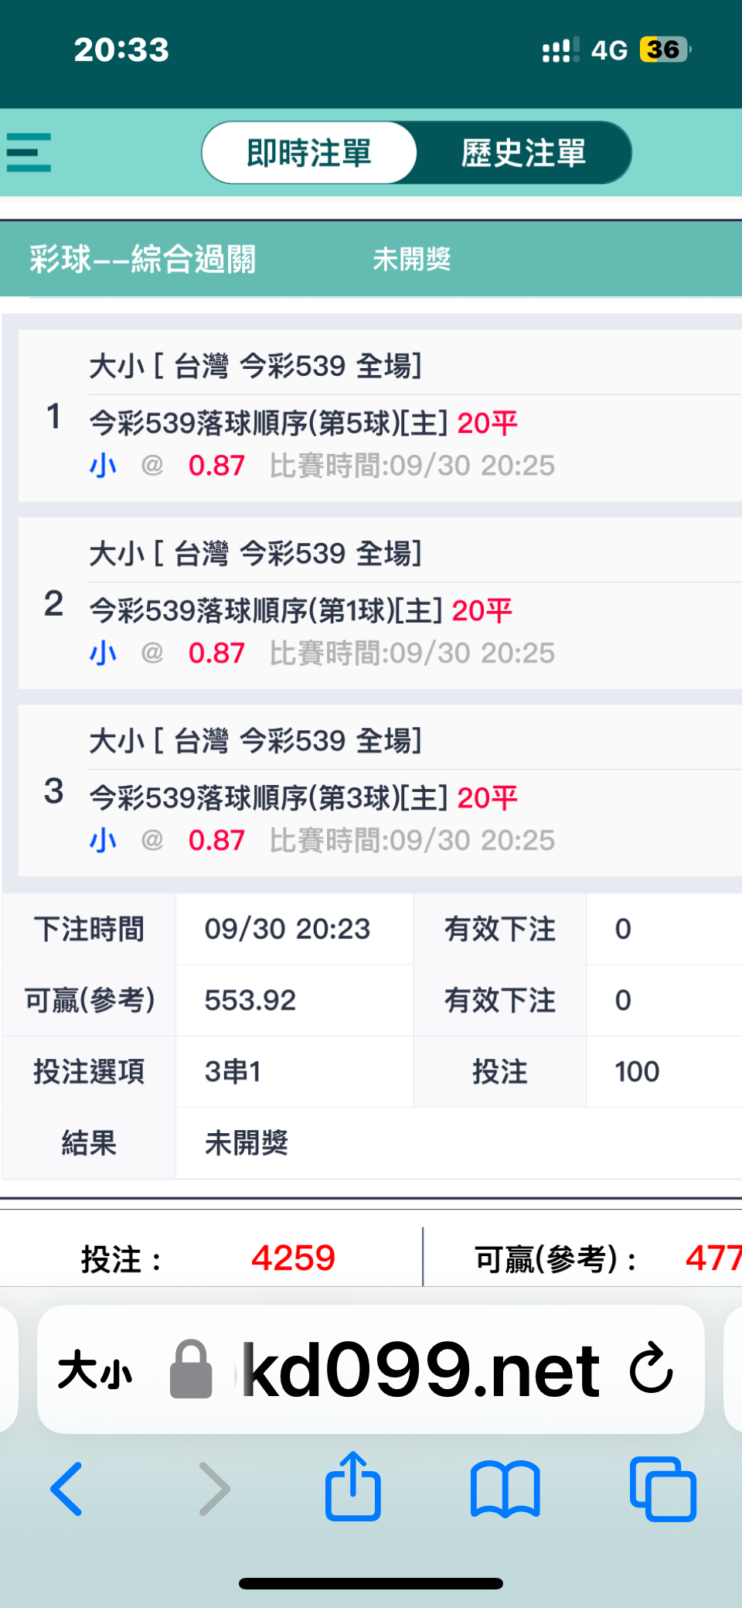Select second bet entry 第1球

[380, 603]
